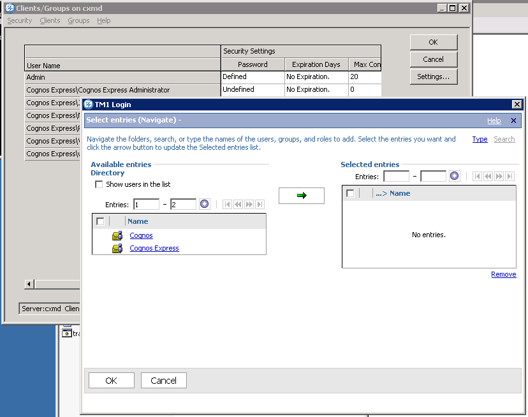Close the Select entries panel with X
This screenshot has width=528, height=417.
tap(513, 121)
